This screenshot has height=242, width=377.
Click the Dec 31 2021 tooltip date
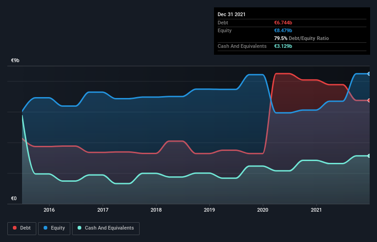click(x=231, y=14)
